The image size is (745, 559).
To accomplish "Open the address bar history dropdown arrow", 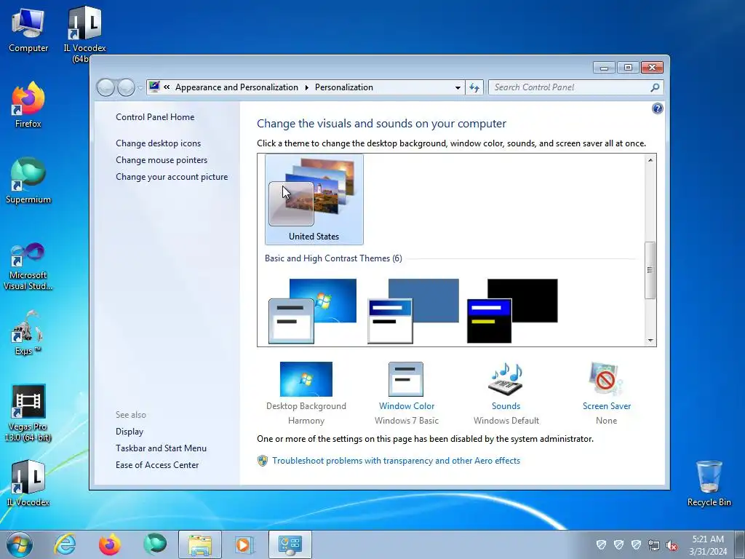I will pos(458,87).
